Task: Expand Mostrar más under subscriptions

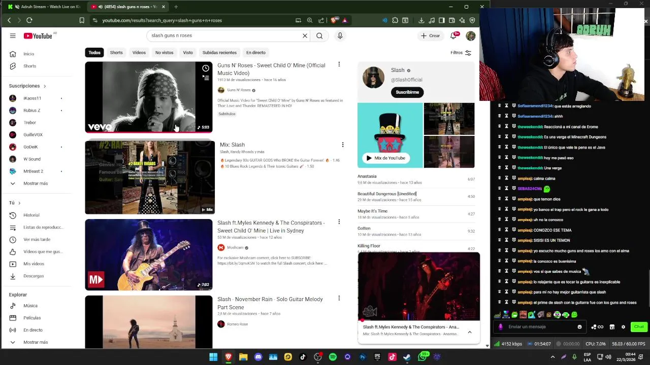Action: tap(36, 184)
